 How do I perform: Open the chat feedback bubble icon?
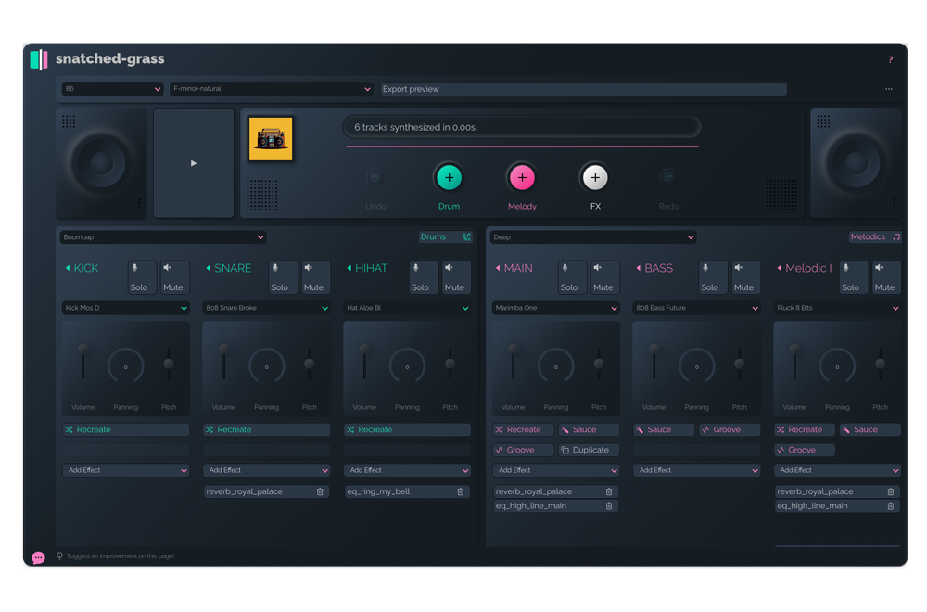click(x=37, y=555)
